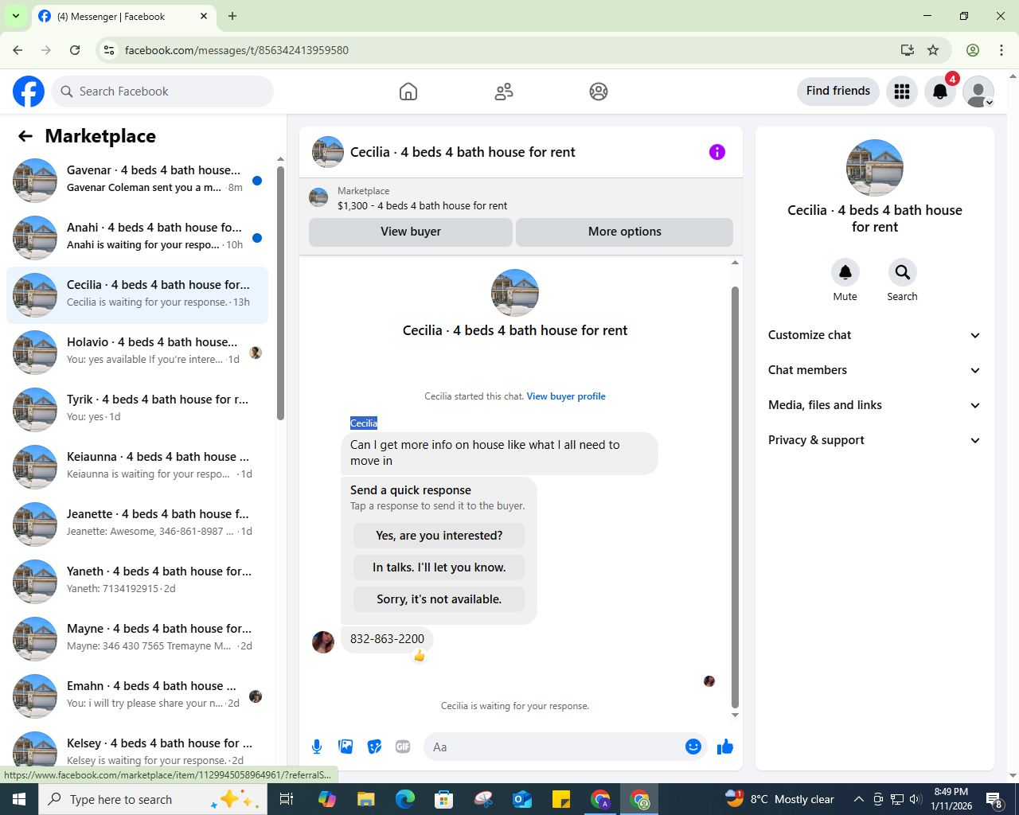1019x815 pixels.
Task: Click the thumbs-up reaction on the phone number message
Action: [x=420, y=656]
